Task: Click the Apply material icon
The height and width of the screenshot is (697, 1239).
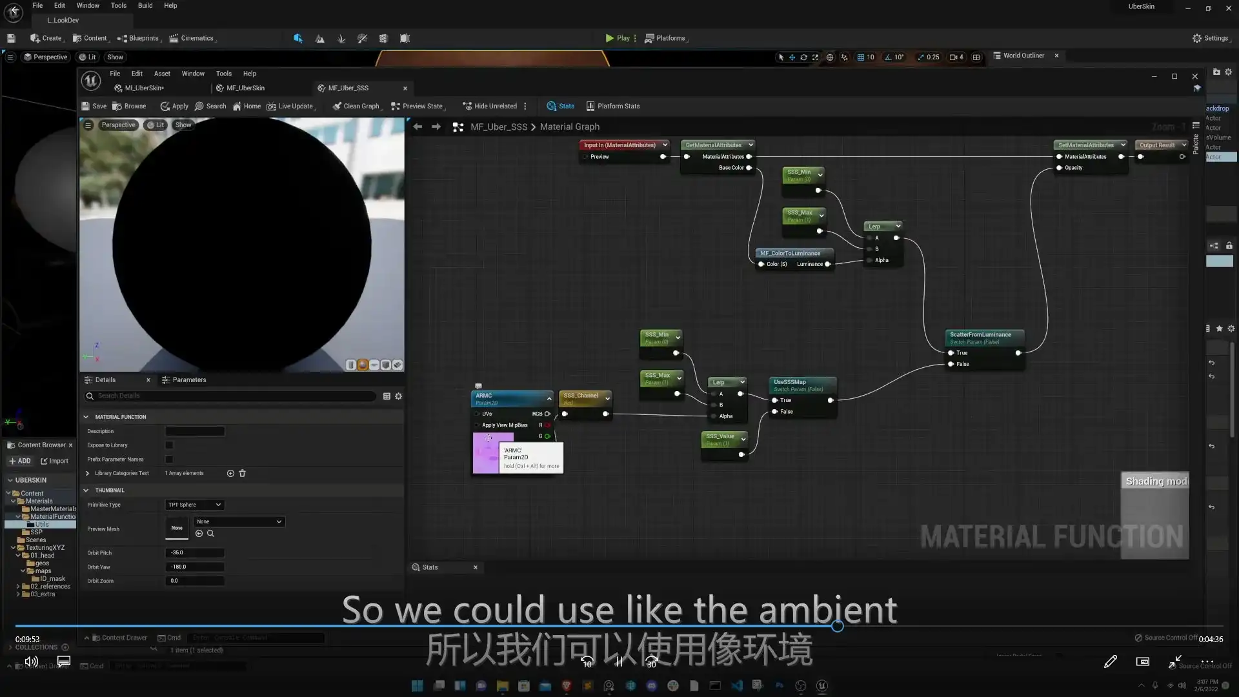Action: click(165, 106)
